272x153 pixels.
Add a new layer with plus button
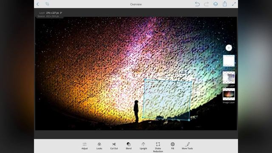[x=229, y=48]
